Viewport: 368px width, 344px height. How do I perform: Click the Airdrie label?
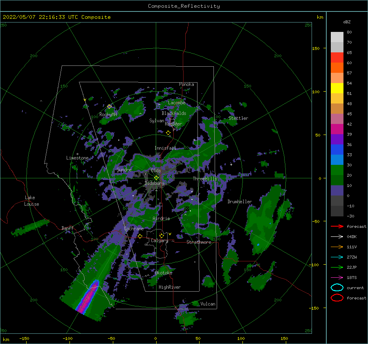tap(161, 218)
